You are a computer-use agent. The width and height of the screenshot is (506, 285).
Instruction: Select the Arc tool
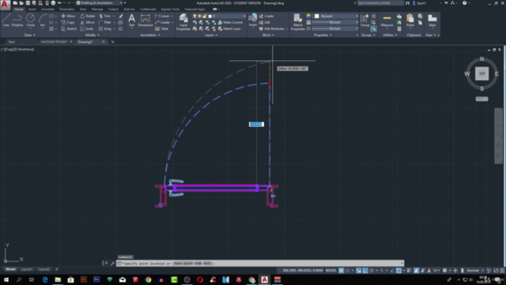tap(42, 21)
